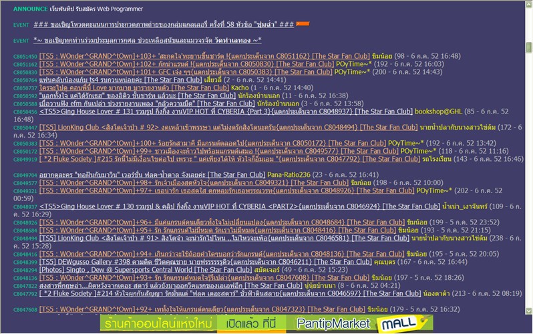Click topic ID C8048399
This screenshot has height=334, width=533.
(x=25, y=263)
